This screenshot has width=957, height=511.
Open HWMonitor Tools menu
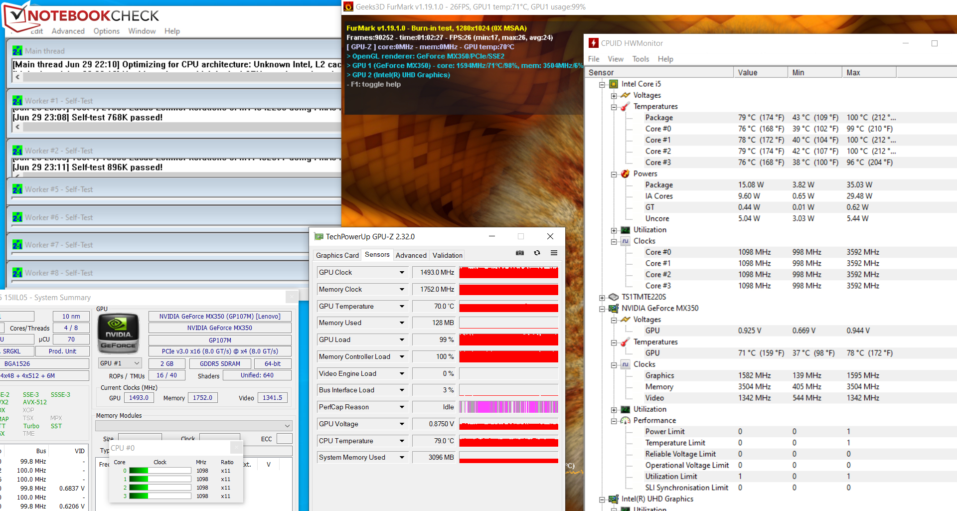(640, 59)
